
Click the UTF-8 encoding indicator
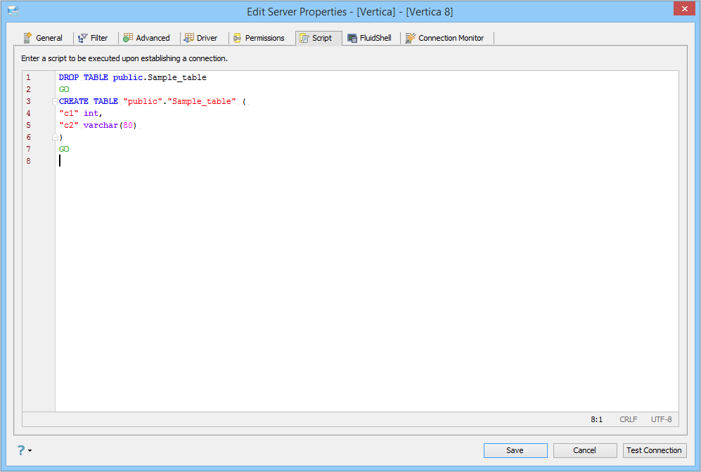tap(661, 419)
